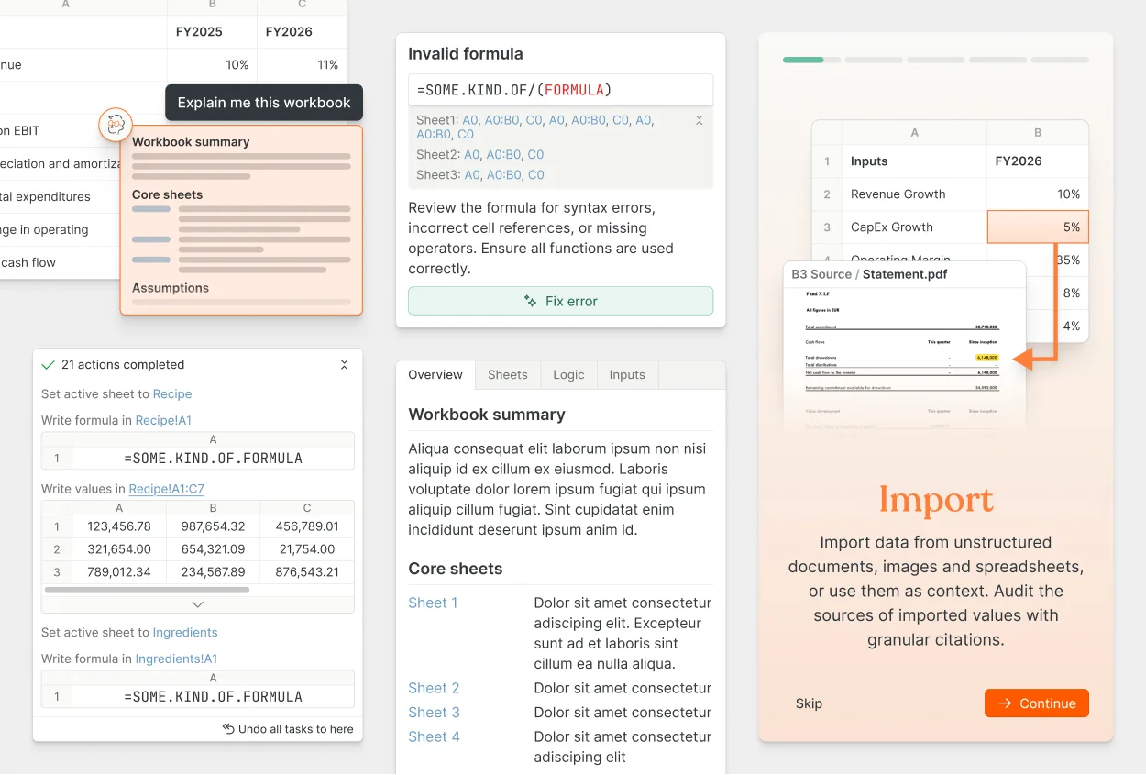The height and width of the screenshot is (775, 1146).
Task: Click the green checkmark beside 21 actions completed
Action: [x=49, y=365]
